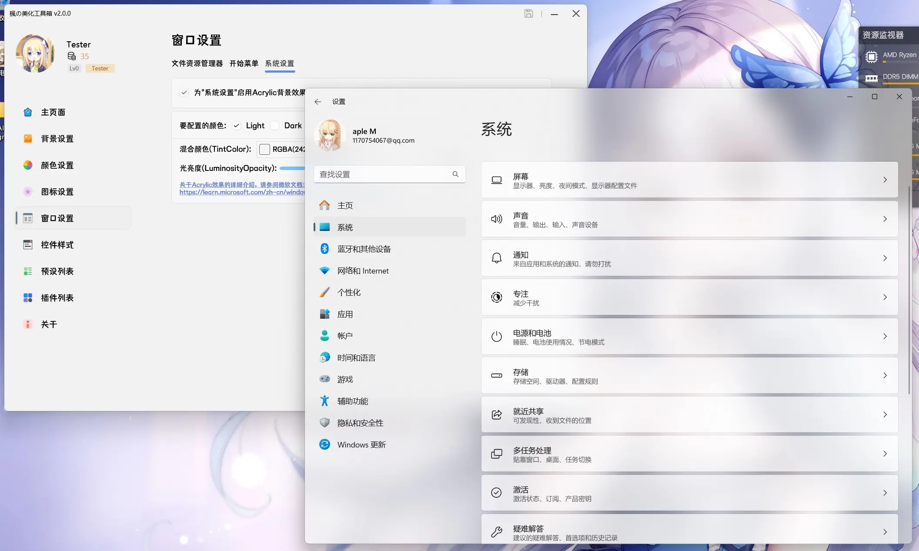Focus the 查找设置 search field
Screen dimensions: 919x551
pos(390,174)
